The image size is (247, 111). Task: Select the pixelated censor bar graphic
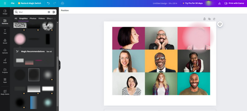coord(20,25)
